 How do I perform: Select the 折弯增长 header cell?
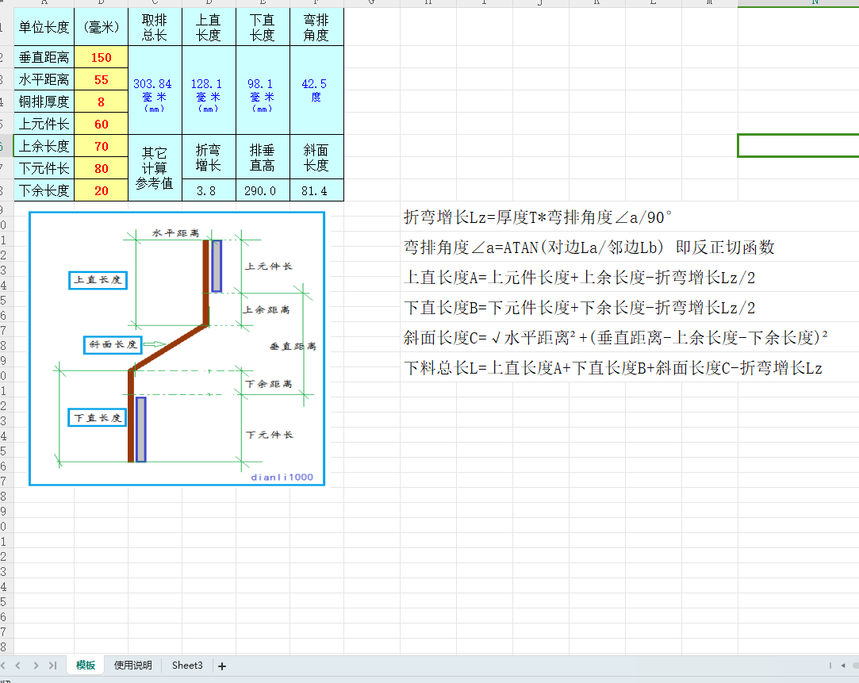(x=209, y=157)
